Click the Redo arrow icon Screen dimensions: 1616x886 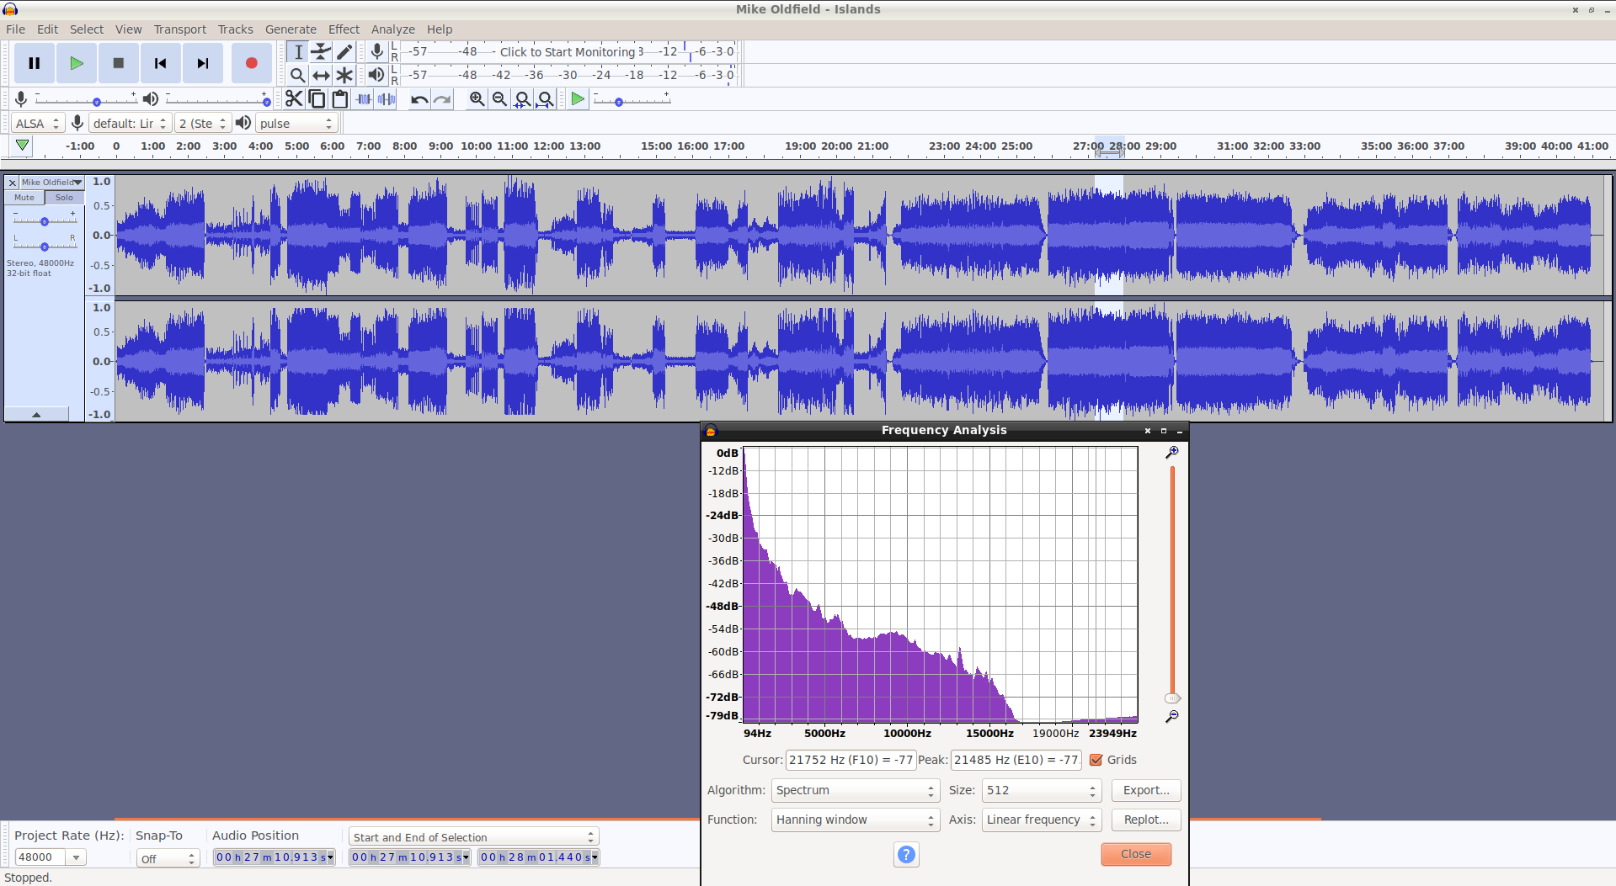pos(442,99)
